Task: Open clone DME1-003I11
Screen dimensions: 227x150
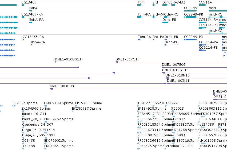Action: 178,81
